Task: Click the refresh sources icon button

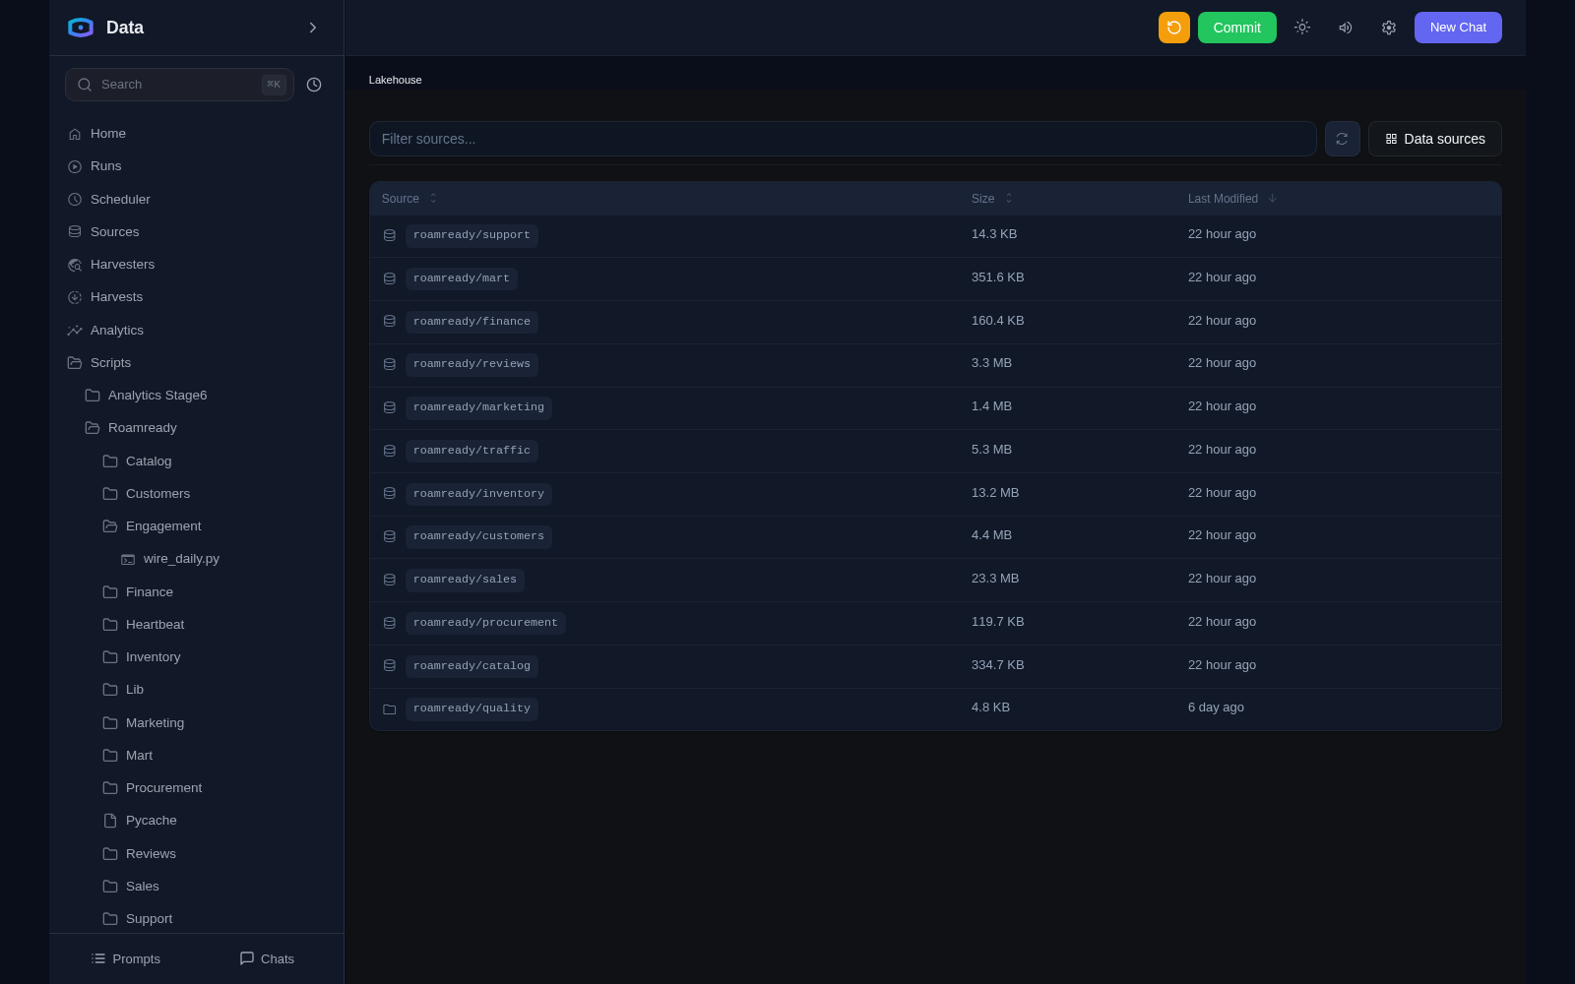Action: click(1342, 139)
